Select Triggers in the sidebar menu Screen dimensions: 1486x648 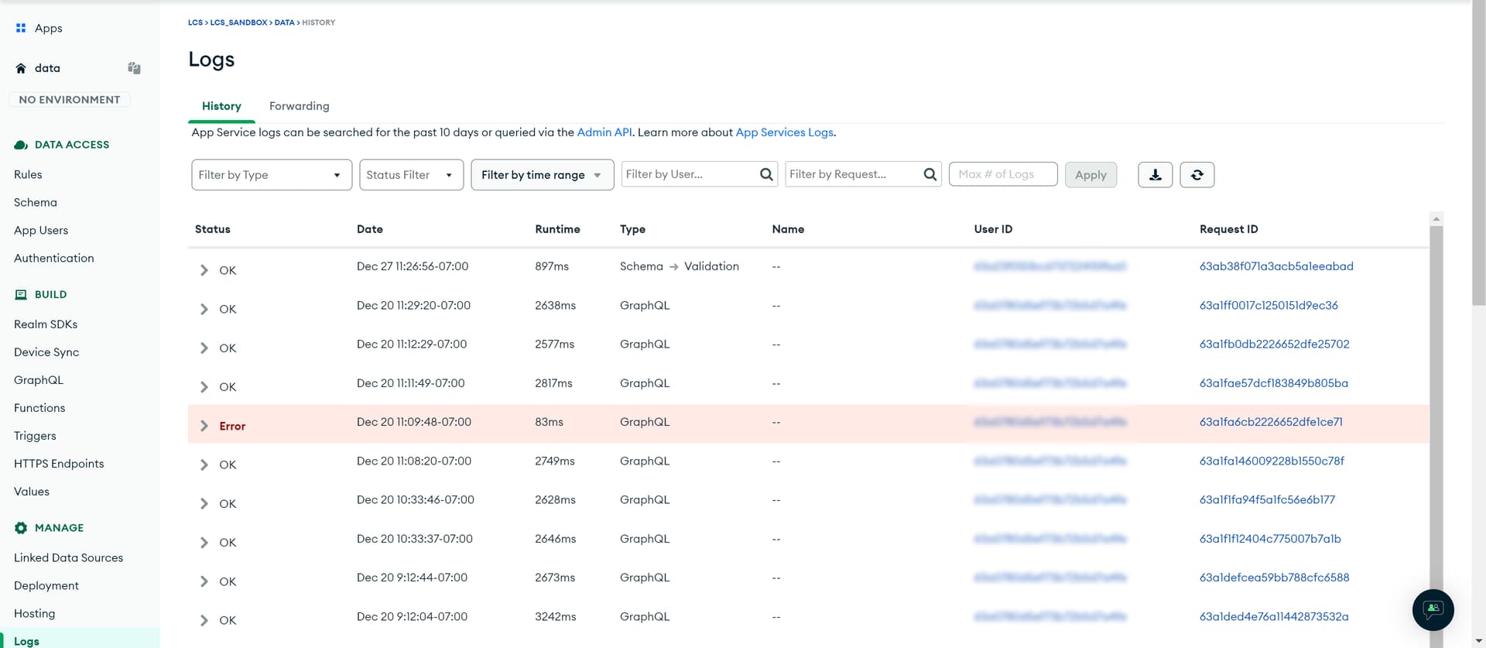[x=35, y=436]
